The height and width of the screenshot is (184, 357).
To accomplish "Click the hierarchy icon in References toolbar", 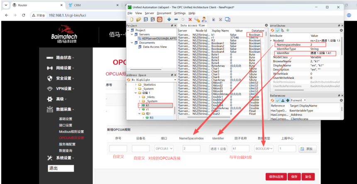I will [x=283, y=100].
